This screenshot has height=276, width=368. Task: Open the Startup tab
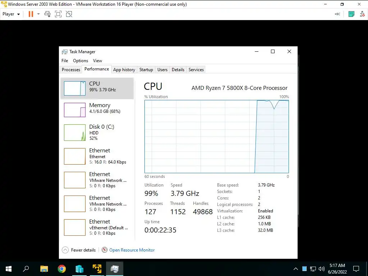coord(146,70)
